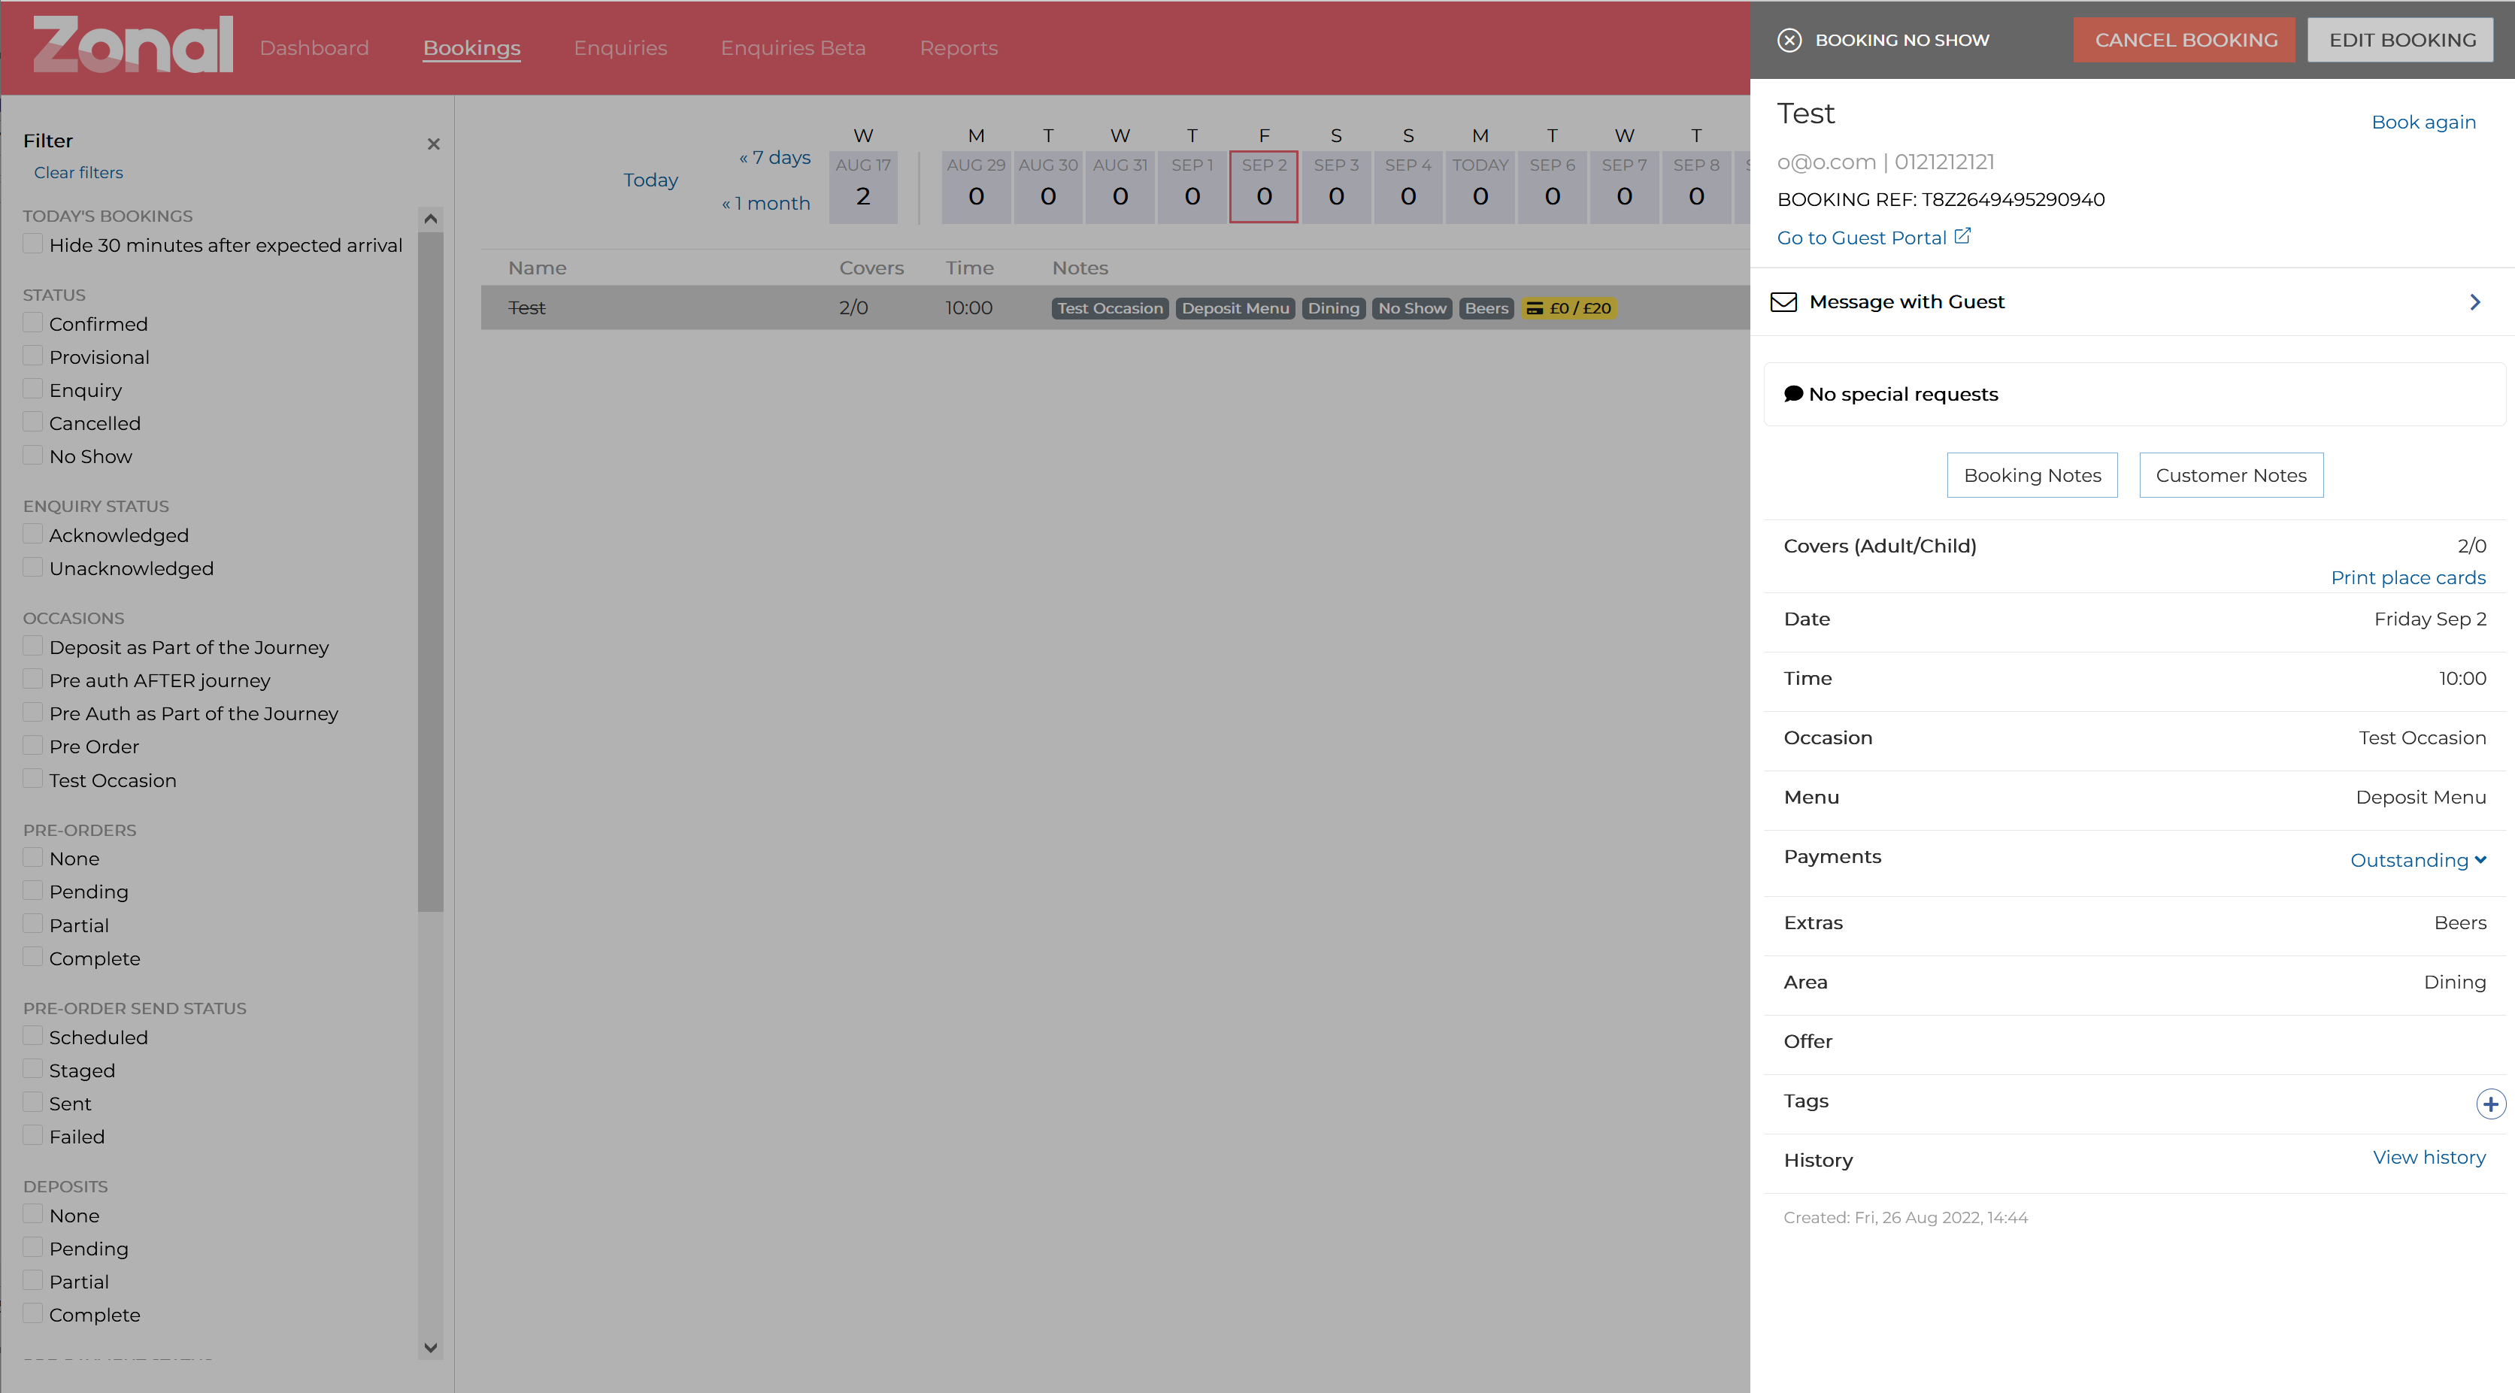
Task: Click the CANCEL BOOKING button
Action: (2185, 40)
